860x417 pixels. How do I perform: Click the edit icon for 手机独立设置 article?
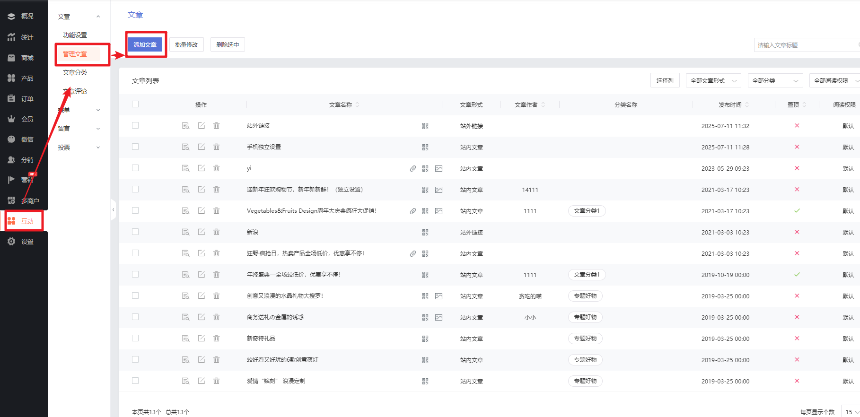[x=202, y=147]
